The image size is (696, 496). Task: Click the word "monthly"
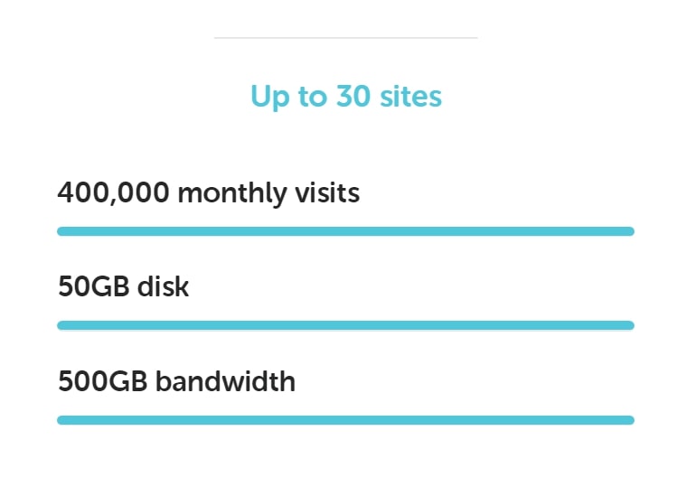[232, 194]
